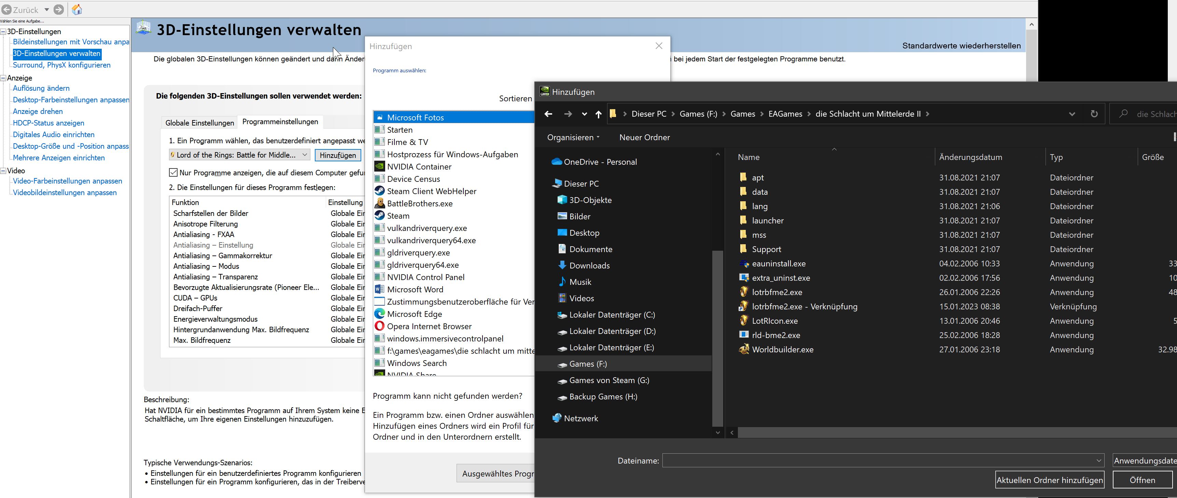1177x498 pixels.
Task: Collapse the 3D-Einstellungen tree node
Action: coord(3,31)
